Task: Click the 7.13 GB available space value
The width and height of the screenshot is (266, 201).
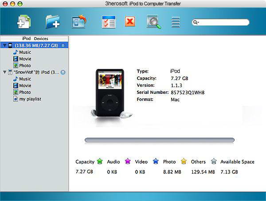Action: 229,172
